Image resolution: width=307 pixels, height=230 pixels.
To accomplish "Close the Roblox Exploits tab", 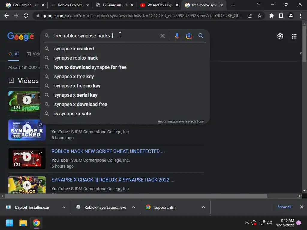I will [x=88, y=5].
